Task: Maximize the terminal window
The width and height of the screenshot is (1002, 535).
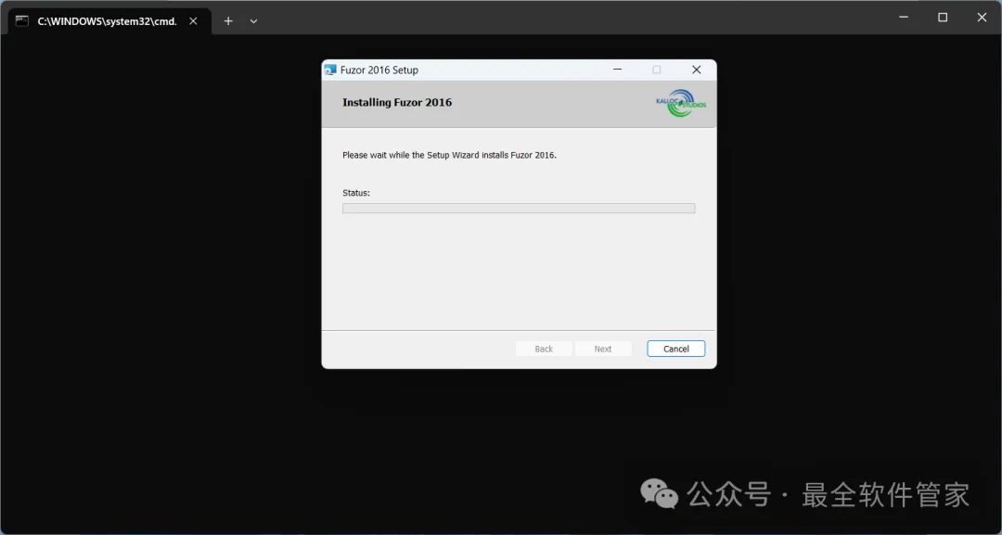Action: pyautogui.click(x=943, y=18)
